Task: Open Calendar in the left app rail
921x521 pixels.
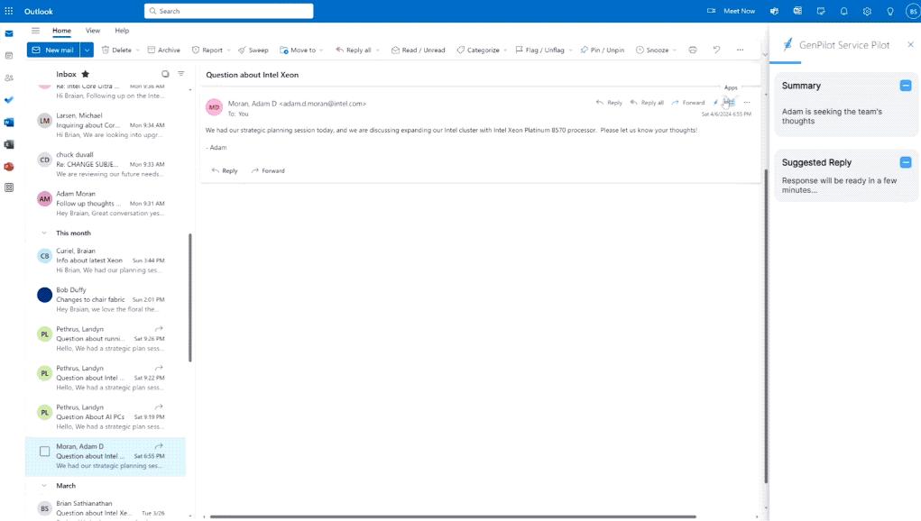Action: pyautogui.click(x=9, y=56)
